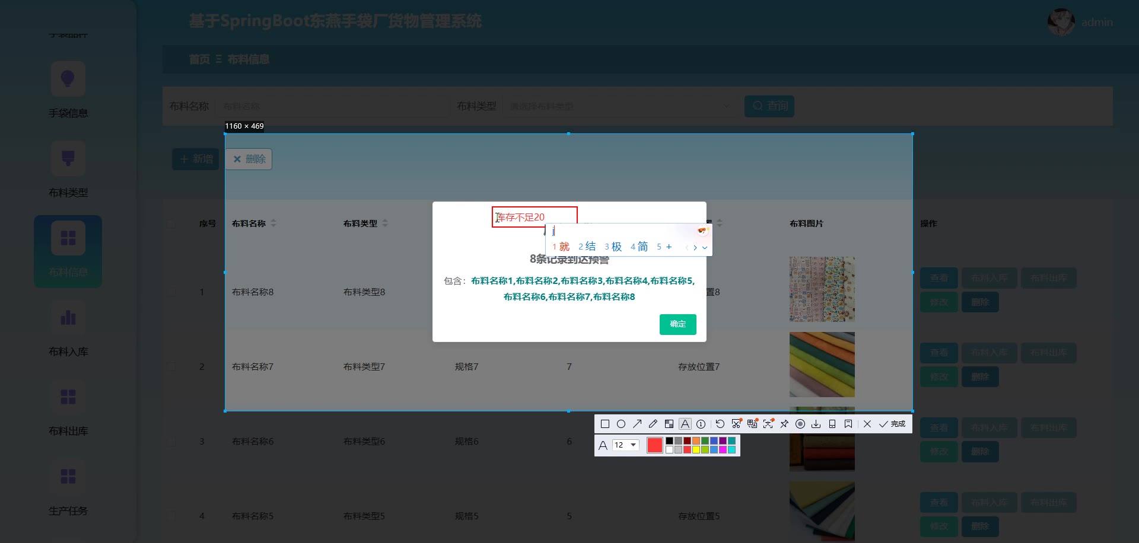
Task: Choose the yellow color swatch
Action: (696, 450)
